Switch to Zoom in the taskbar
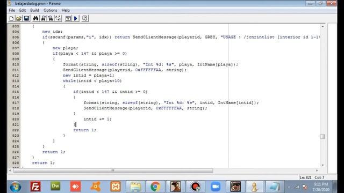 [216, 187]
